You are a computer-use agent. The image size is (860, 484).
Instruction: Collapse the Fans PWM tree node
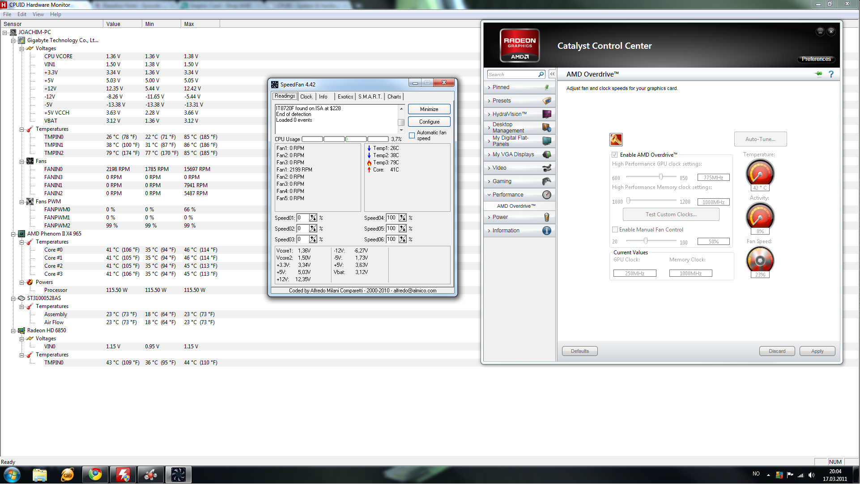[21, 201]
